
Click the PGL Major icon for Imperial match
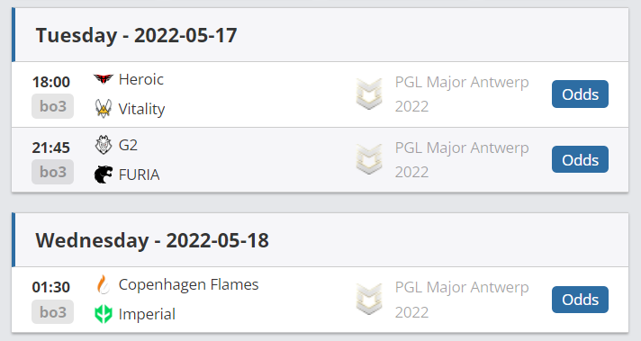369,300
